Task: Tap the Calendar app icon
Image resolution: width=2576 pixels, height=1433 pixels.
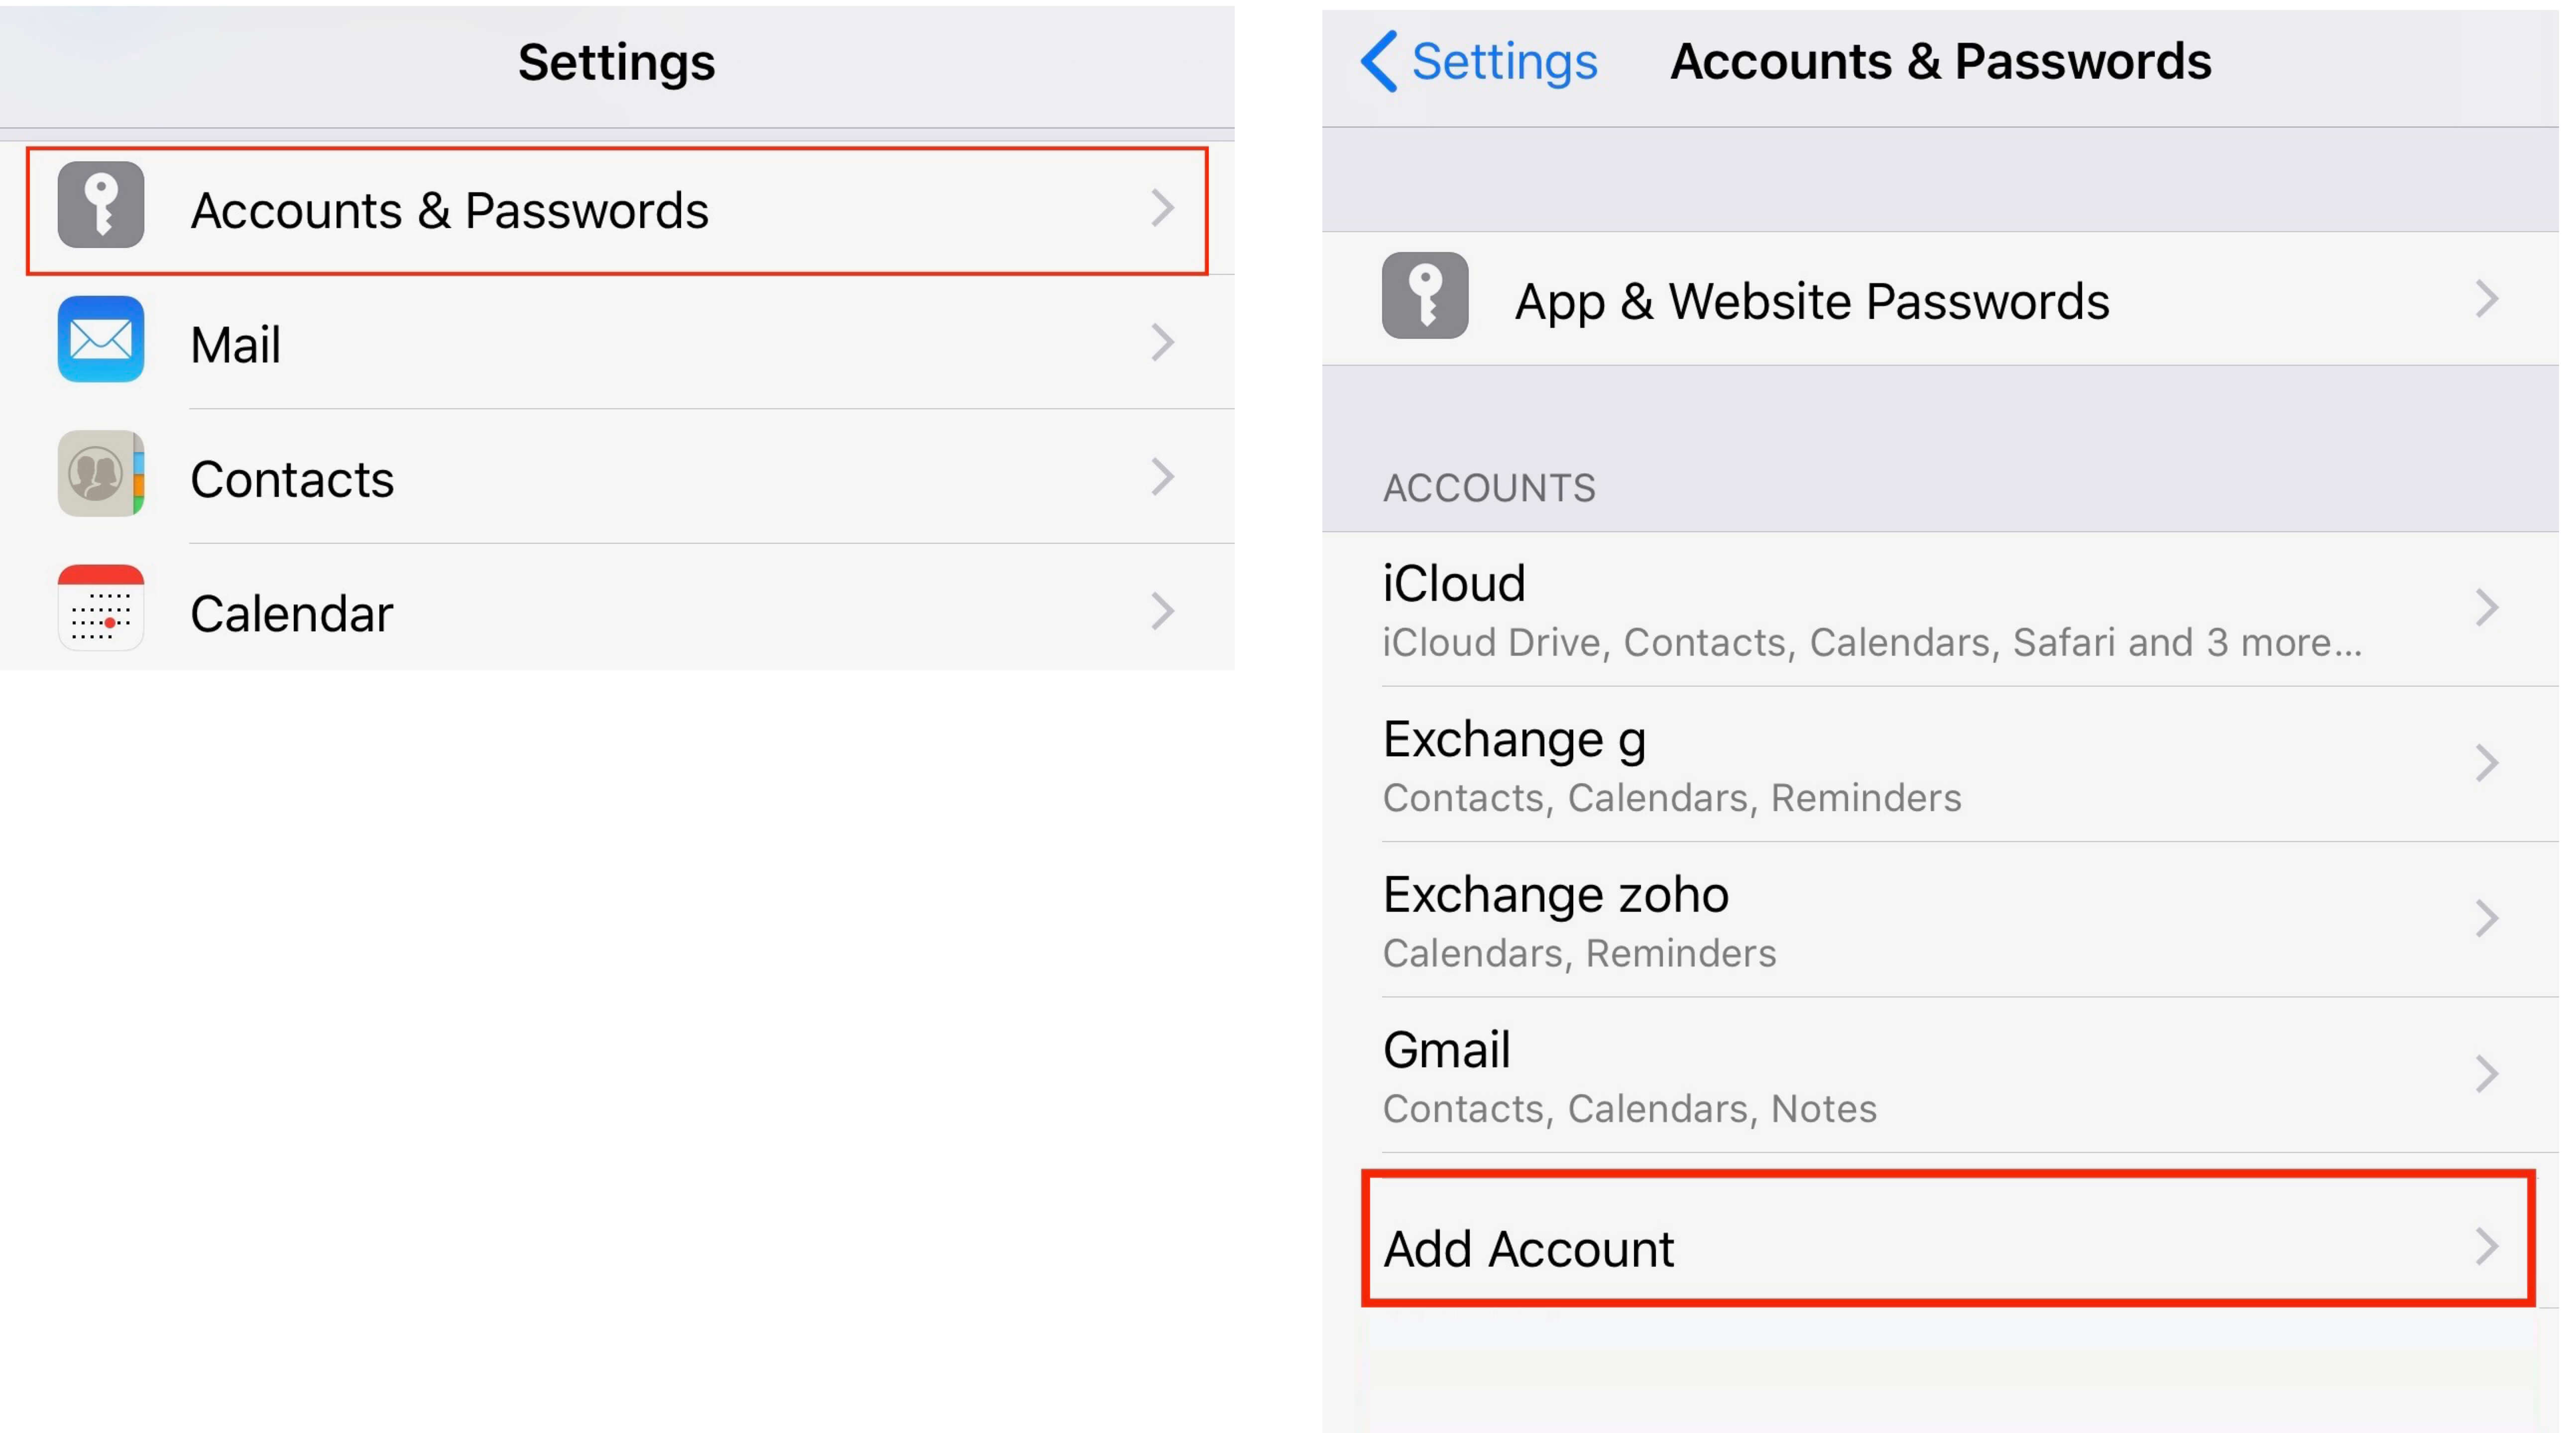Action: pyautogui.click(x=101, y=608)
